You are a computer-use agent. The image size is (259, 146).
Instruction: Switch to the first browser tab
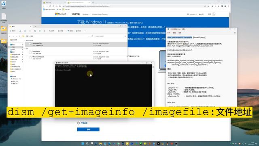coord(54,3)
